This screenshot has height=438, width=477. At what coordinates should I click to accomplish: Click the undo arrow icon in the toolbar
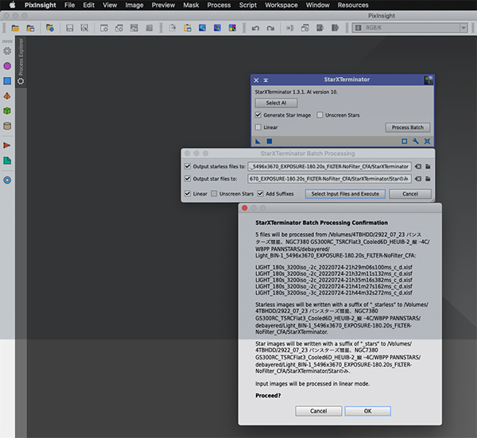point(255,29)
